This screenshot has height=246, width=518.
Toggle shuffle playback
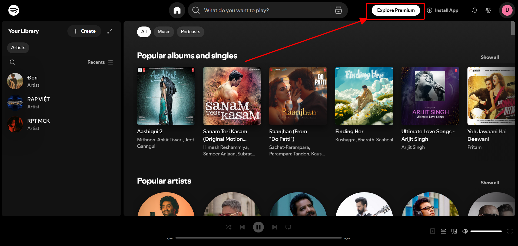tap(228, 227)
